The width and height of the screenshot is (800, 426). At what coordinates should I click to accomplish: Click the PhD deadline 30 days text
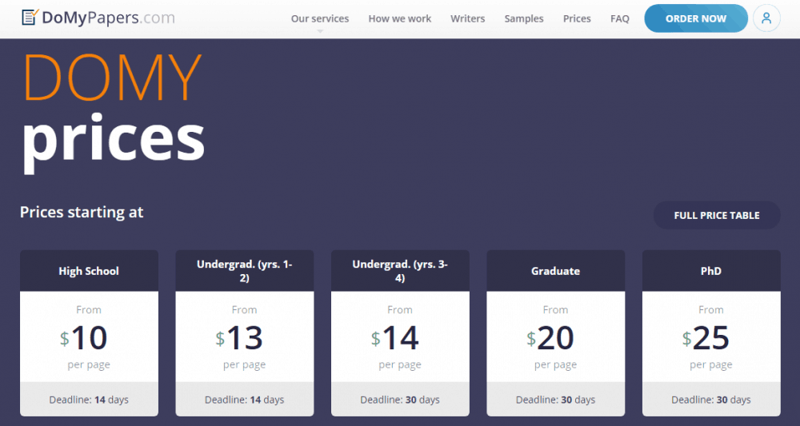point(711,400)
